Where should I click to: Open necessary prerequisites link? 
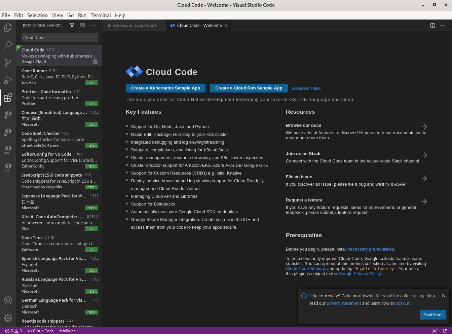(x=371, y=249)
